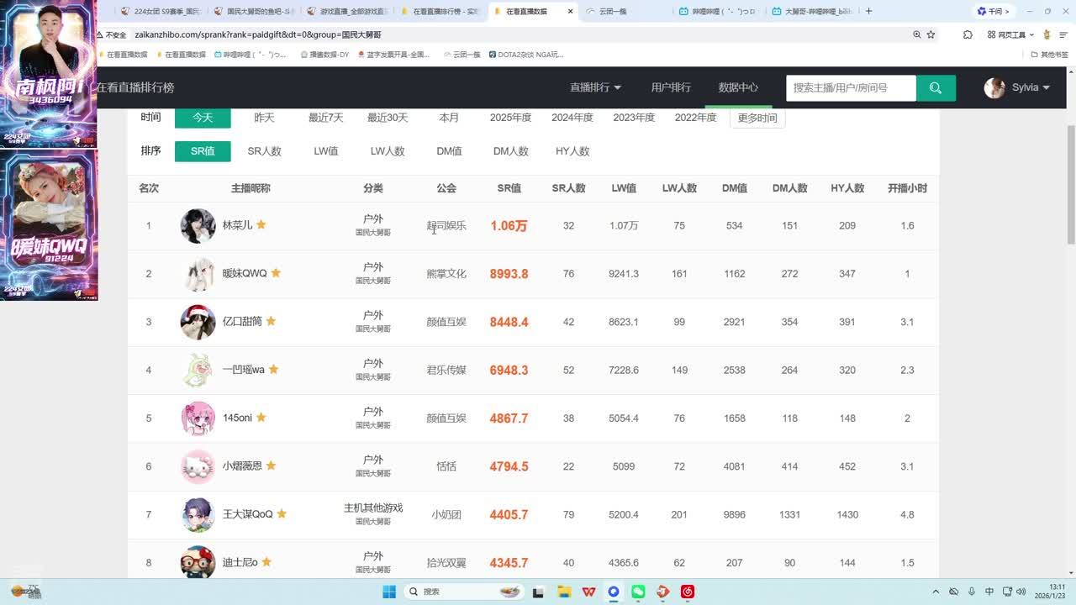The image size is (1076, 605).
Task: Open a new browser tab
Action: tap(868, 11)
